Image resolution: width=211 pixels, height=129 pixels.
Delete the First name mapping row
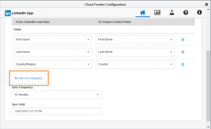coord(183,40)
